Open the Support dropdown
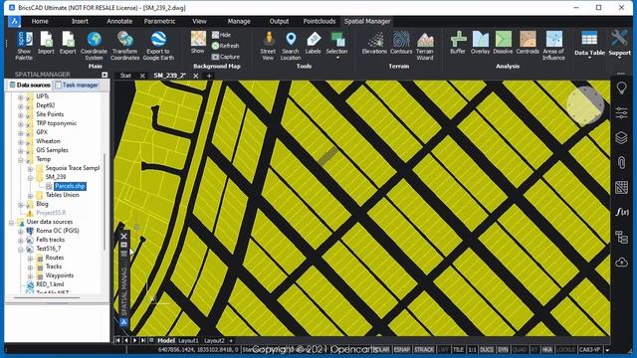This screenshot has height=358, width=637. 619,59
